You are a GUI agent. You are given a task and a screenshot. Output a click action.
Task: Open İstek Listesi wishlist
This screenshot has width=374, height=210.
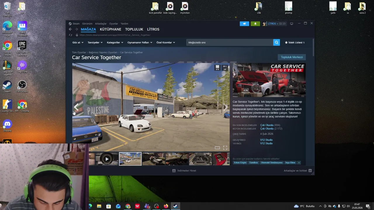pyautogui.click(x=295, y=43)
